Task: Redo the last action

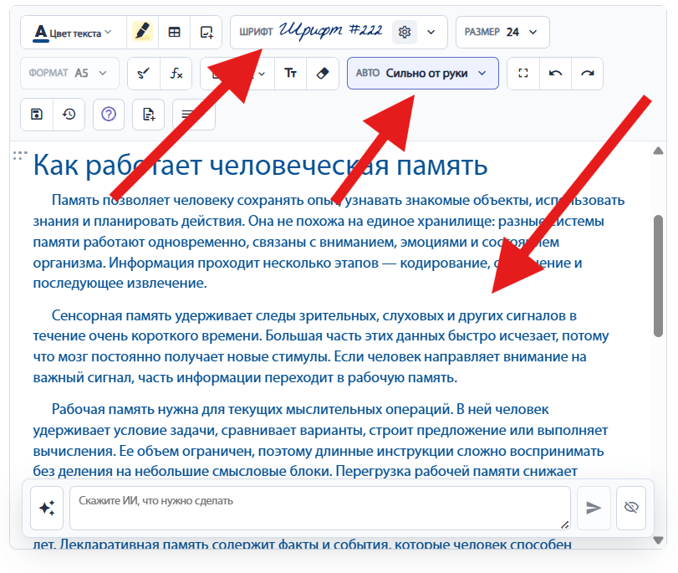Action: coord(587,74)
